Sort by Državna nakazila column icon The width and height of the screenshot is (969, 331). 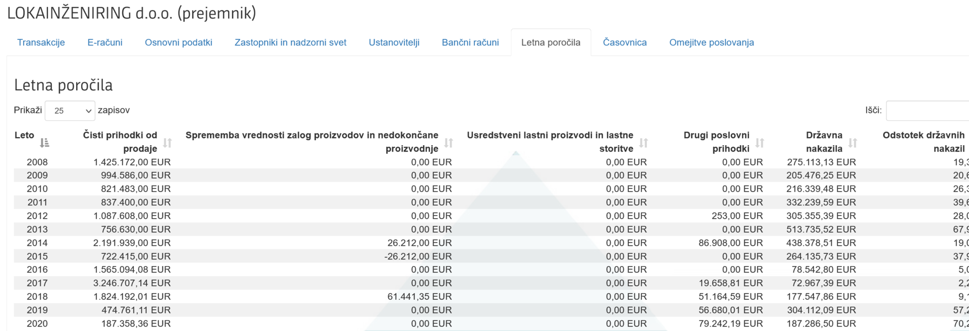pyautogui.click(x=853, y=143)
